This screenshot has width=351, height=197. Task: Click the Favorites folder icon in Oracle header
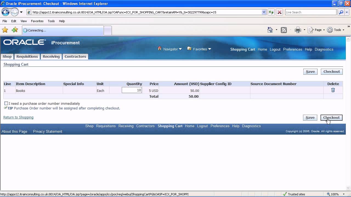189,49
